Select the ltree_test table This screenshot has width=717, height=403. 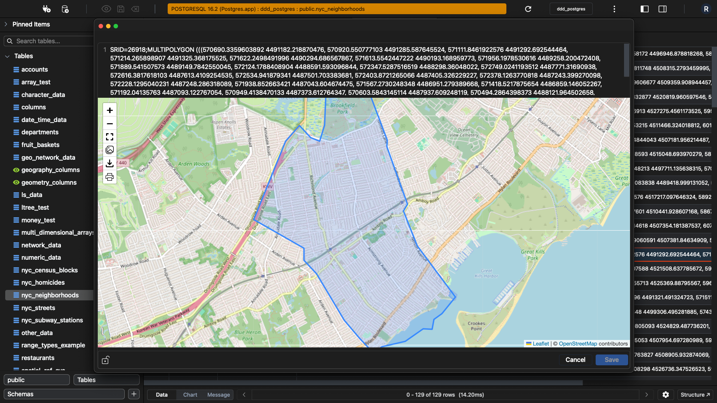point(35,207)
